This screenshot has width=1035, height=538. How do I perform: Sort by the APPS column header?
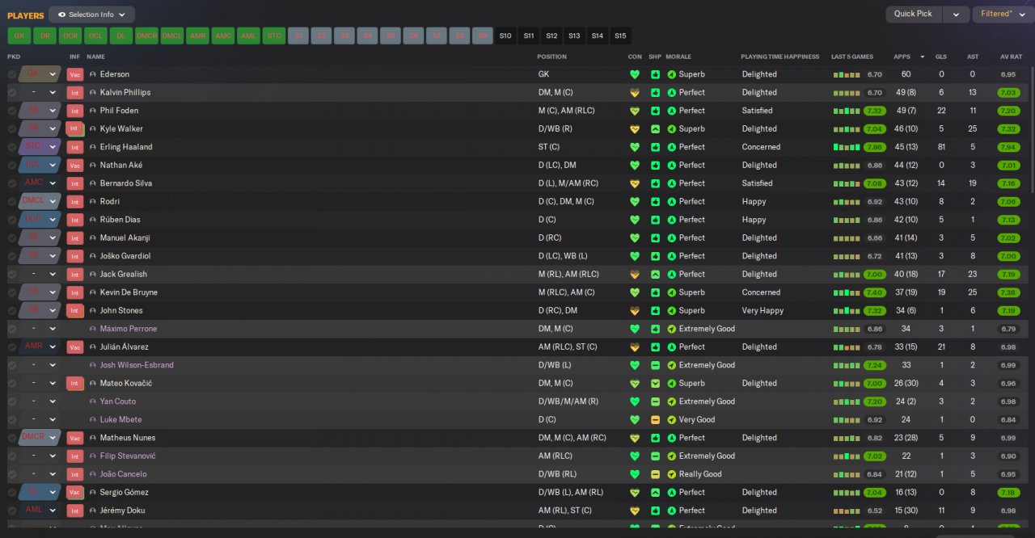coord(902,57)
